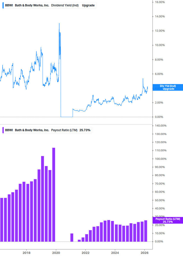Image resolution: width=183 pixels, height=257 pixels.
Task: Click the 2018 x-axis label
Action: (27, 253)
